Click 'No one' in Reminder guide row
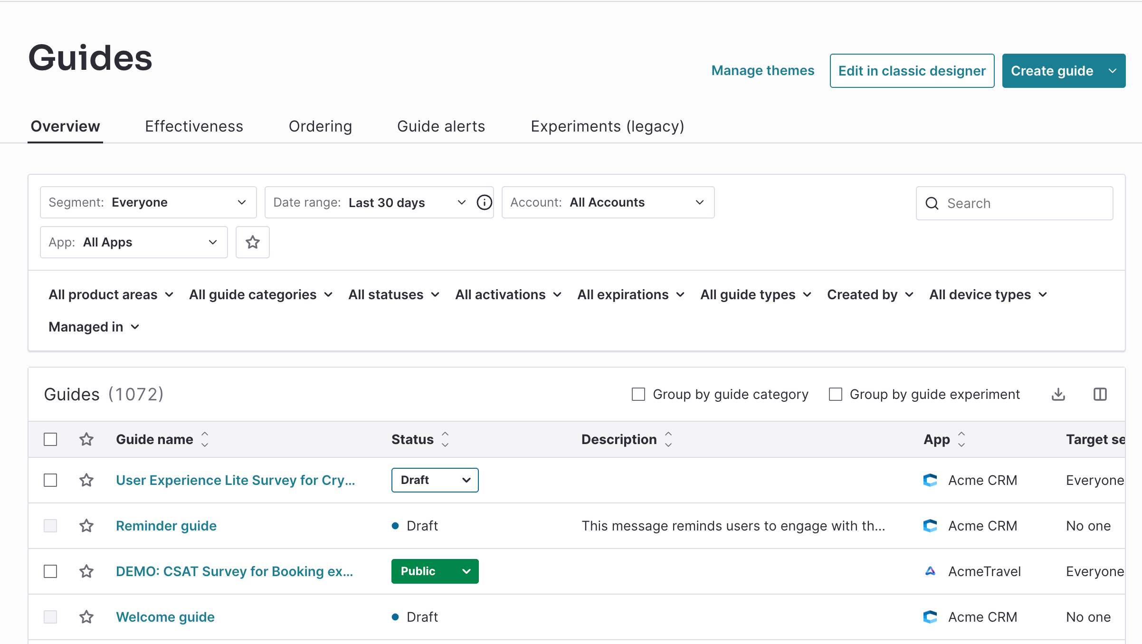Screen dimensions: 1142x644 click(1088, 526)
